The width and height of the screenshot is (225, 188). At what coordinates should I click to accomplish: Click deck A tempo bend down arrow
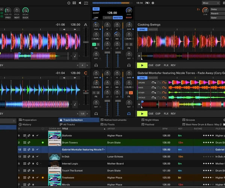(64, 29)
